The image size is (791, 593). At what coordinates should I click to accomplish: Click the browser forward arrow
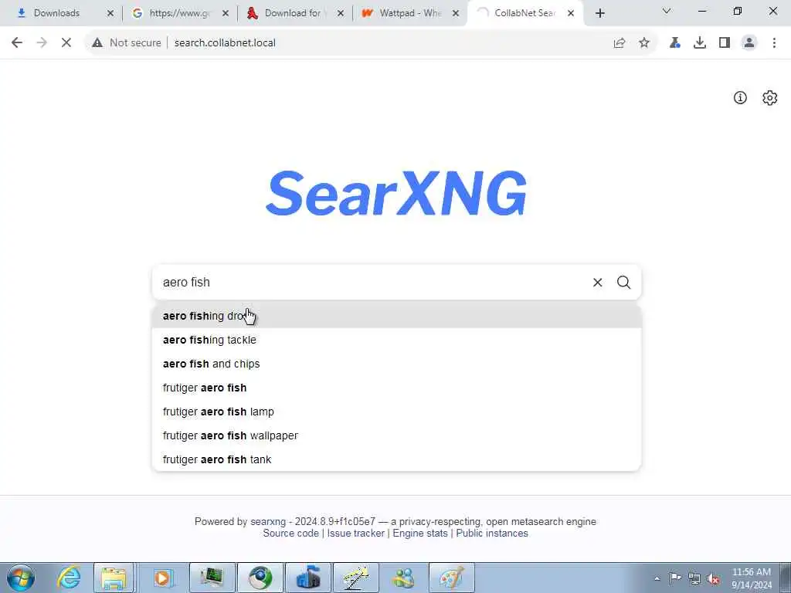(x=42, y=43)
